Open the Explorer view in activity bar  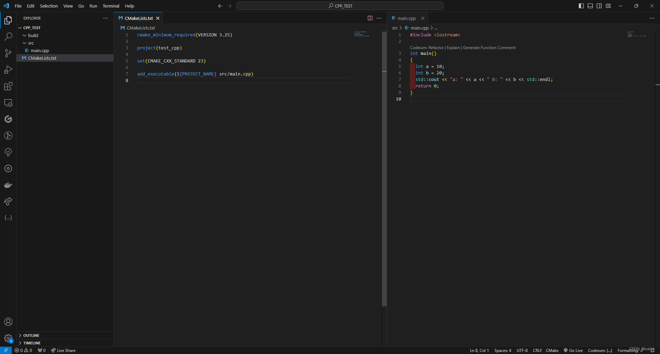[x=8, y=20]
